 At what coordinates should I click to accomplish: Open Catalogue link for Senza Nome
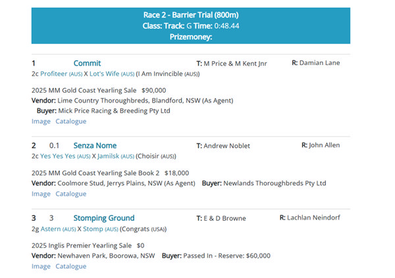(x=70, y=194)
